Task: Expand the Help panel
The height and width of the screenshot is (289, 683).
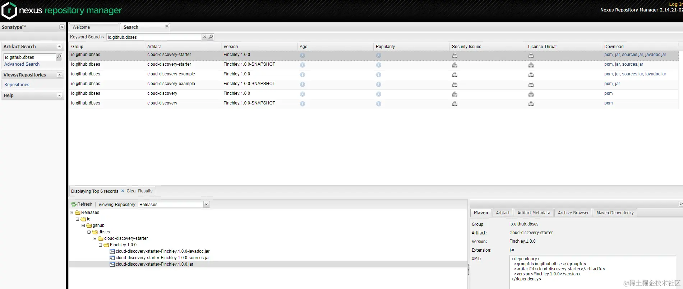Action: point(60,95)
